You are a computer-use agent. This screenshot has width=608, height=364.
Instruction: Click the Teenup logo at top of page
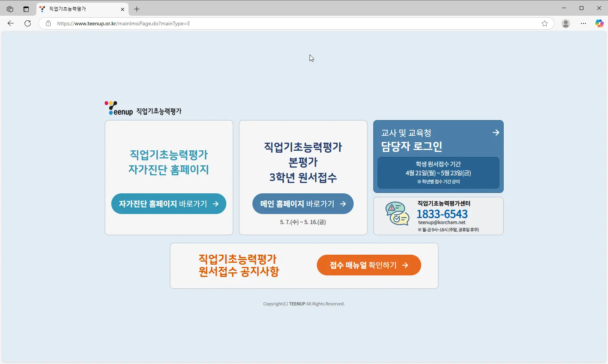[143, 109]
